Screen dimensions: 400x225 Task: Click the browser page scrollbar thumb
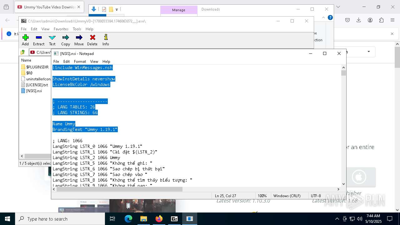[397, 57]
